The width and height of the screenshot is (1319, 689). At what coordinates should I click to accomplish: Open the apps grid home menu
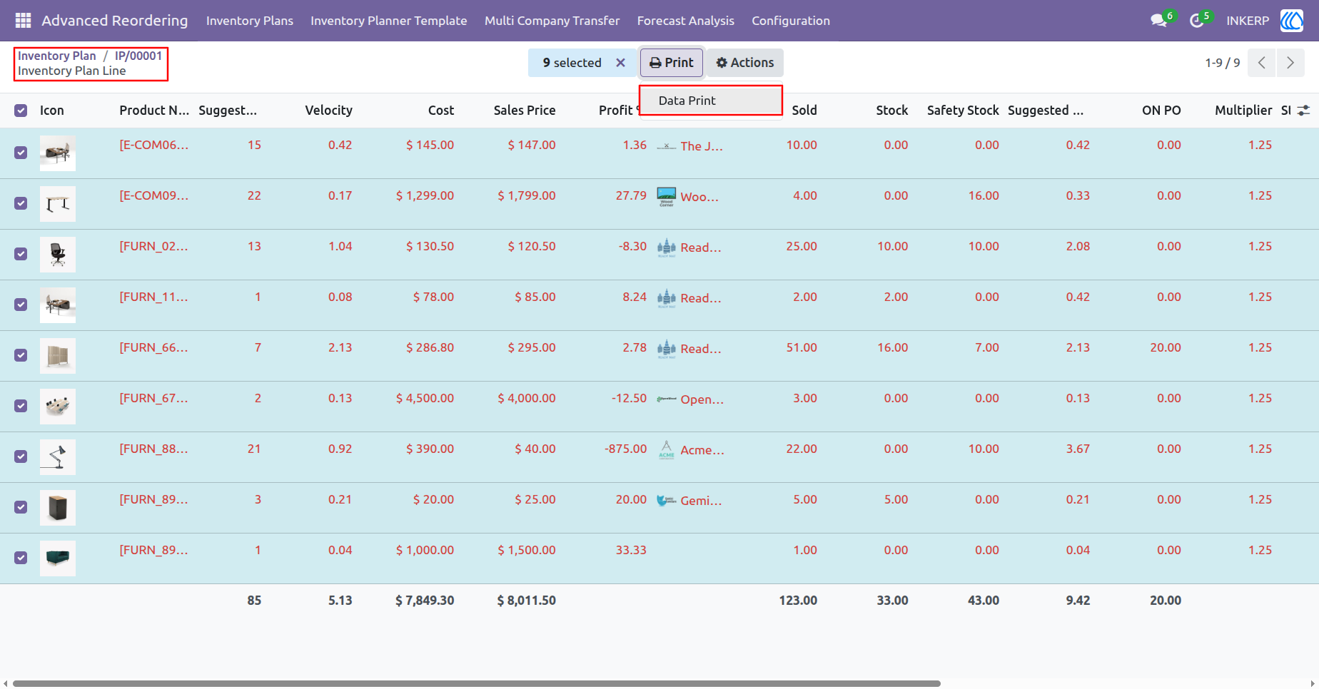click(23, 21)
